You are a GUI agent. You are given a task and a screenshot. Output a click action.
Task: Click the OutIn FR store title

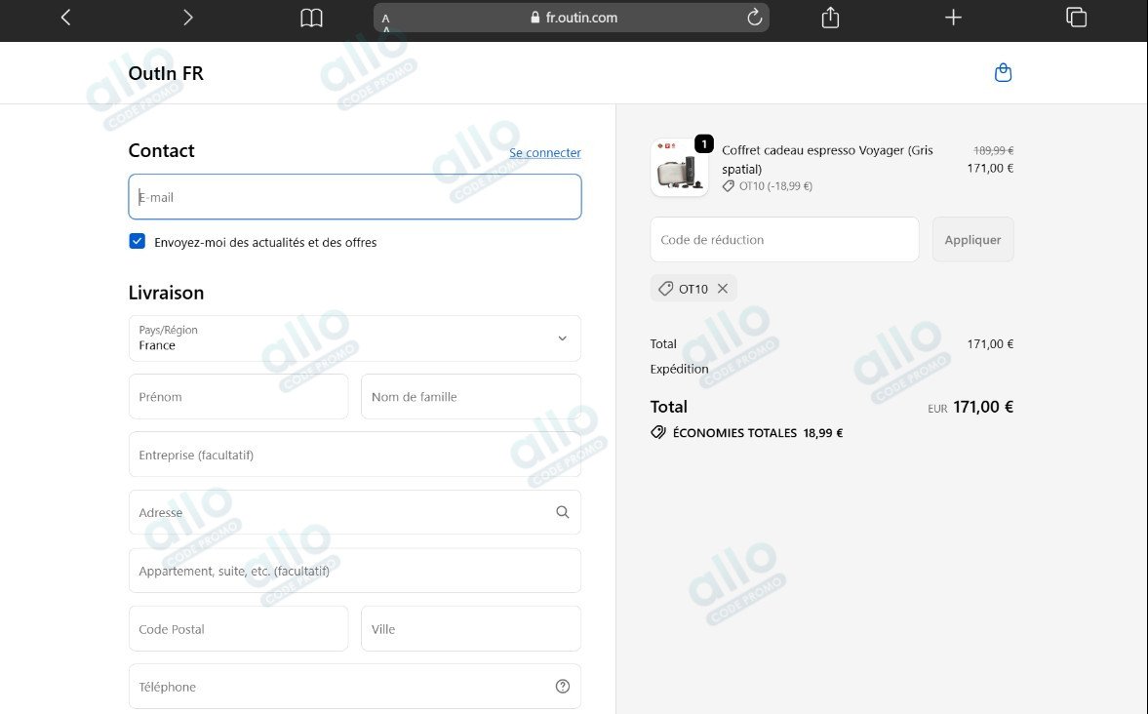(166, 73)
